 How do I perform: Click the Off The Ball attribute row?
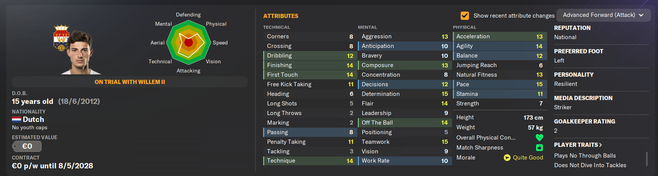404,123
